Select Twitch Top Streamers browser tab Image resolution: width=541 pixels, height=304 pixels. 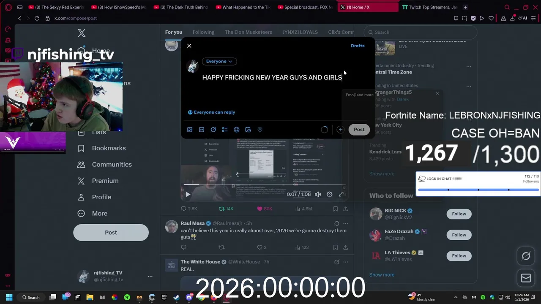point(429,7)
